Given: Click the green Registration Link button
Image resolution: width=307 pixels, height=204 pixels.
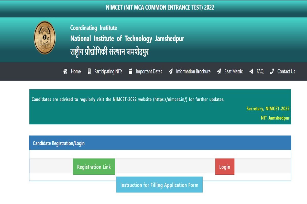Looking at the screenshot, I should point(94,167).
